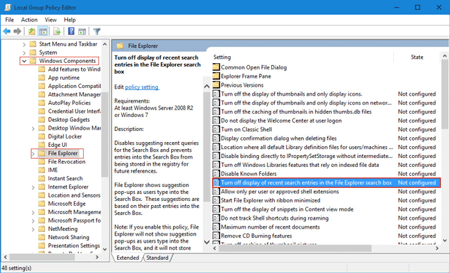Click the Group Policy Editor title icon
Screen dimensions: 450x273
tap(8, 7)
